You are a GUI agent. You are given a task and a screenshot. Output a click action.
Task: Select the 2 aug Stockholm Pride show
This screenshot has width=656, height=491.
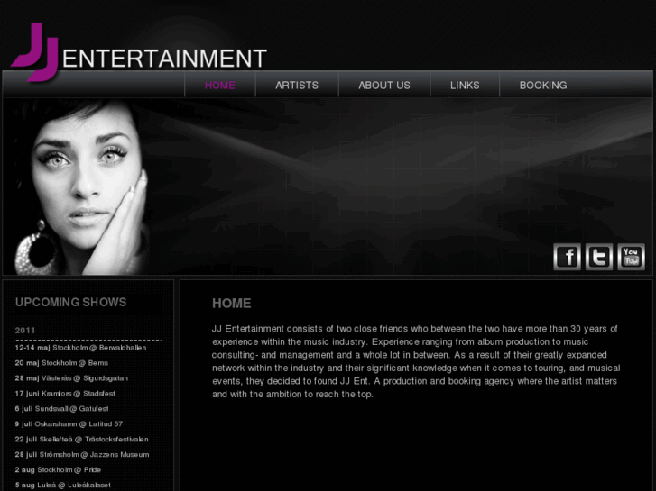[x=58, y=469]
